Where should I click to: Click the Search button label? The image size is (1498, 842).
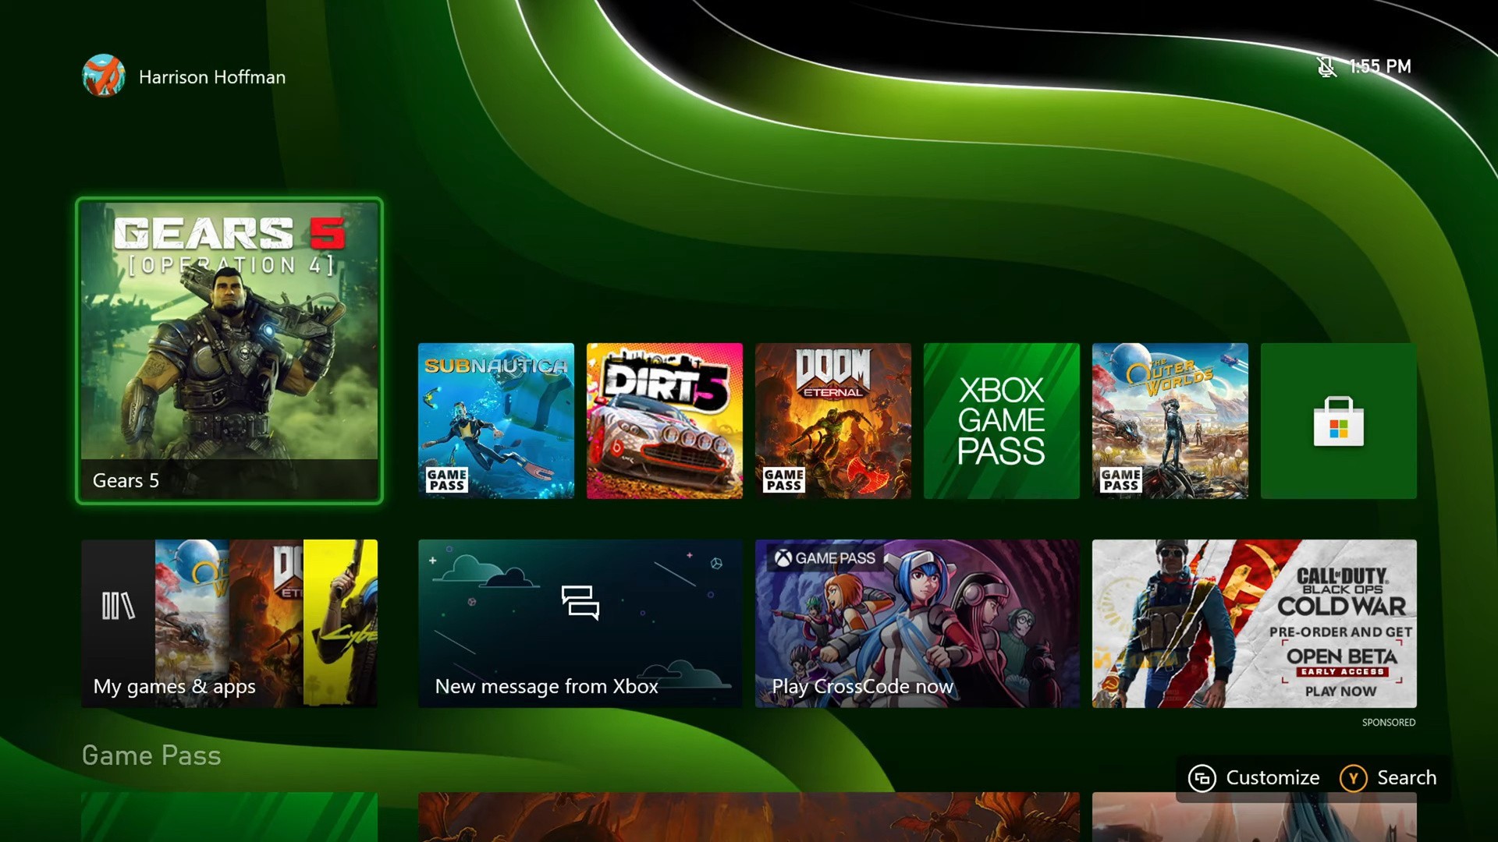coord(1406,778)
